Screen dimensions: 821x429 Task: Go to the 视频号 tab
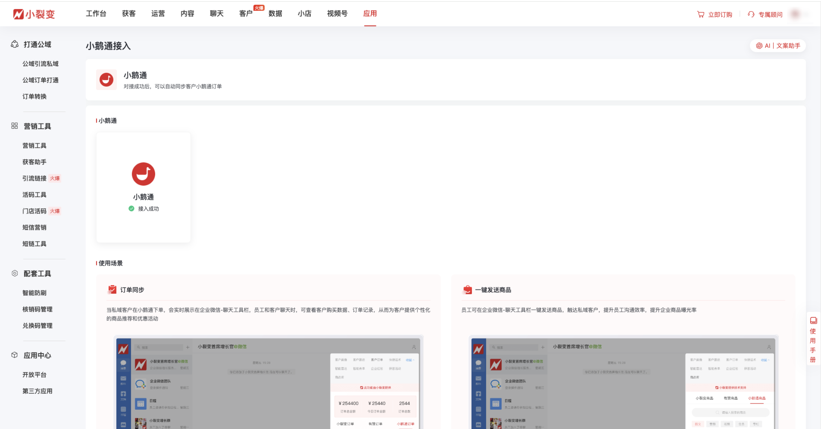tap(337, 14)
